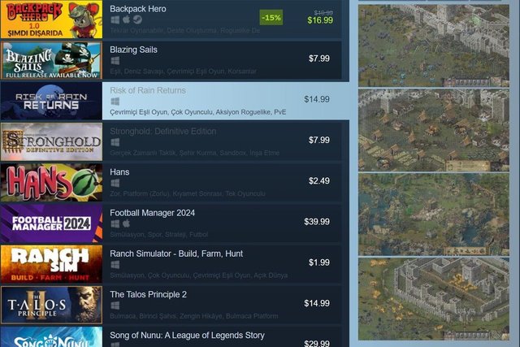This screenshot has width=520, height=347.
Task: Open Stronghold: Definitive Edition listing title
Action: click(x=162, y=132)
